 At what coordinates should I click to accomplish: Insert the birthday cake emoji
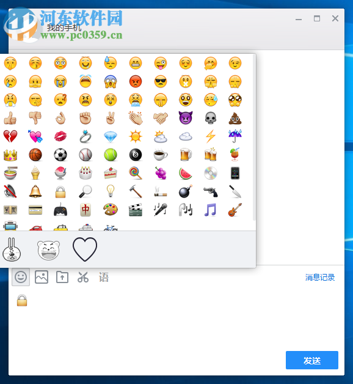(86, 173)
